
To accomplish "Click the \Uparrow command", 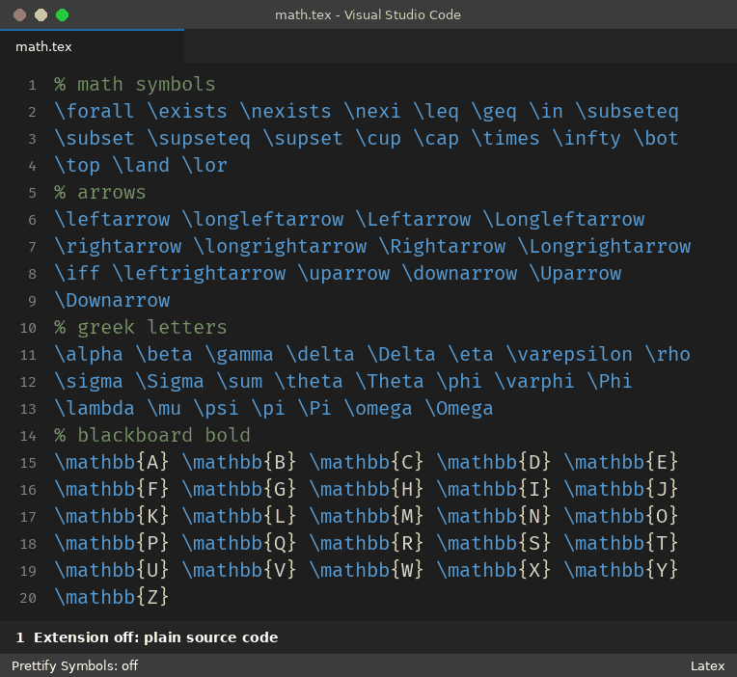I will tap(575, 274).
